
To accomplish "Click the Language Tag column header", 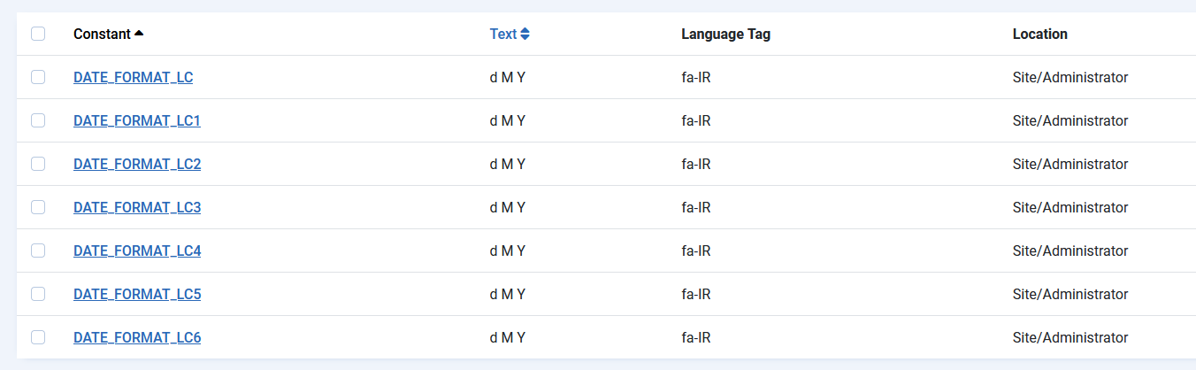I will pos(725,34).
